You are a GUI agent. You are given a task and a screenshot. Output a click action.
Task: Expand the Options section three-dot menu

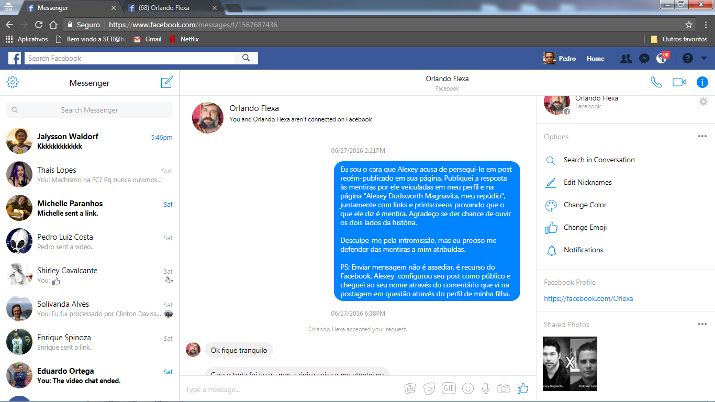pyautogui.click(x=702, y=137)
